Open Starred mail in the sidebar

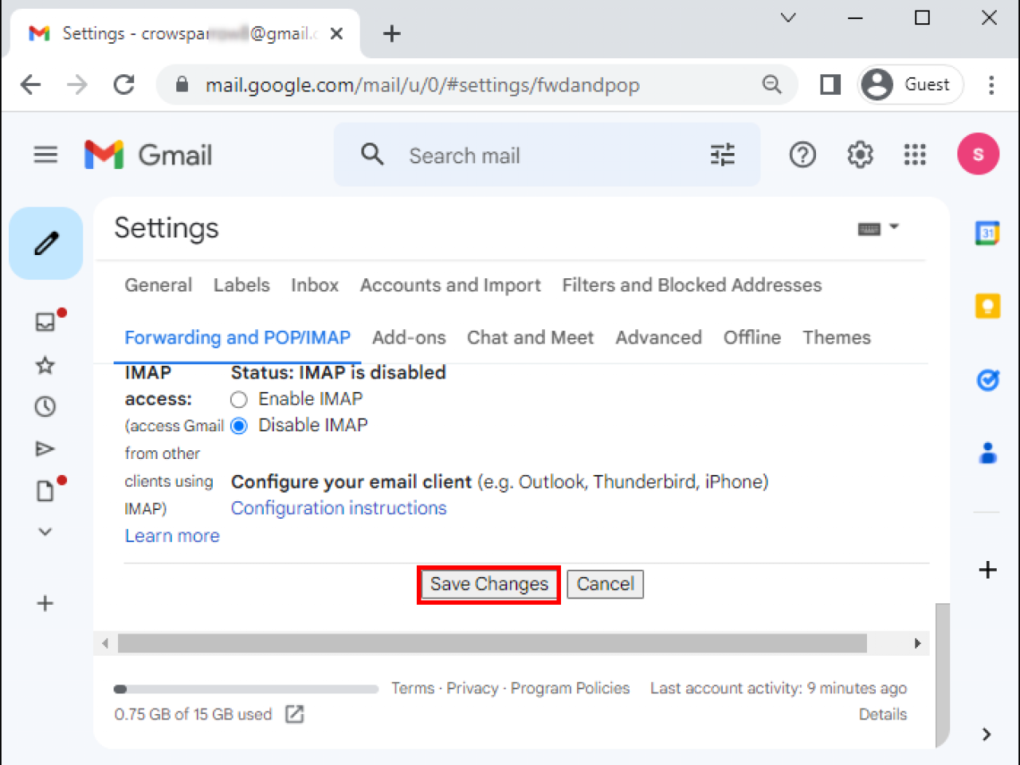point(45,365)
